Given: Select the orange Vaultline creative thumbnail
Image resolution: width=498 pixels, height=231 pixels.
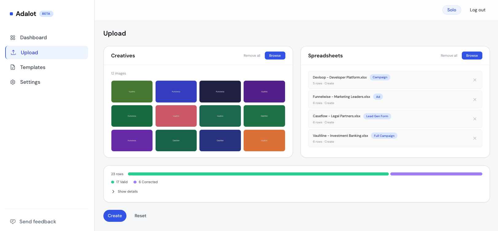Looking at the screenshot, I should pyautogui.click(x=264, y=141).
